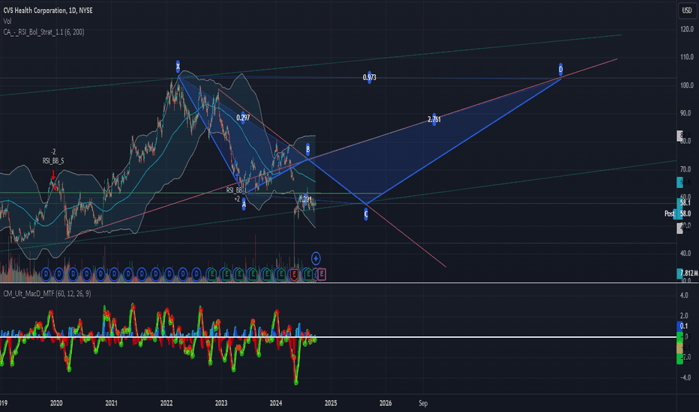Viewport: 699px width, 412px height.
Task: Click the leftmost green earnings E marker
Action: [212, 274]
